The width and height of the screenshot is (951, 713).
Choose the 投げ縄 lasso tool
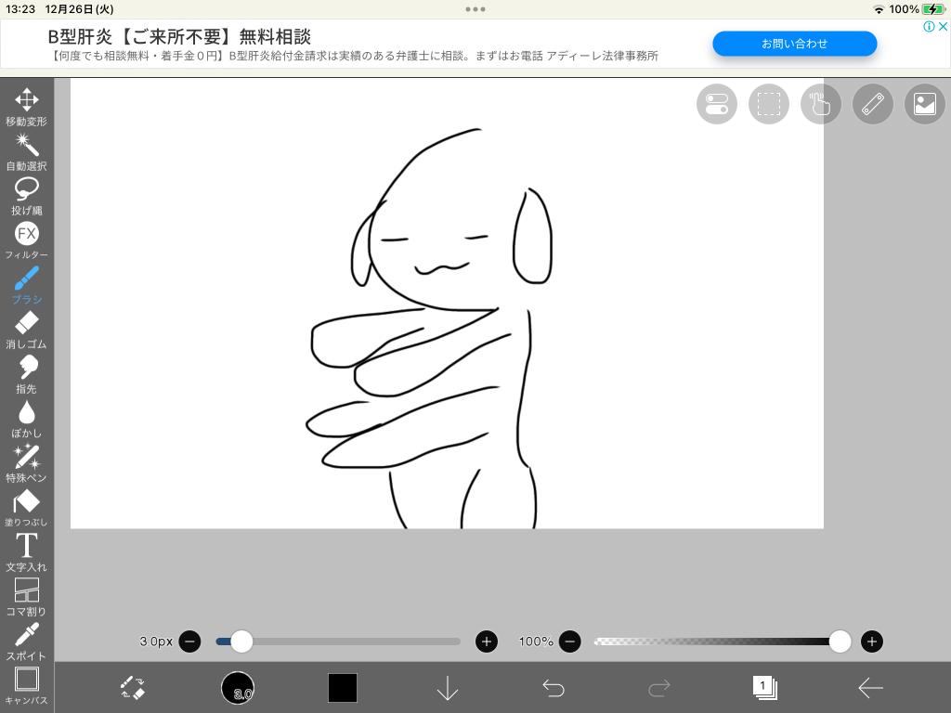pos(27,195)
